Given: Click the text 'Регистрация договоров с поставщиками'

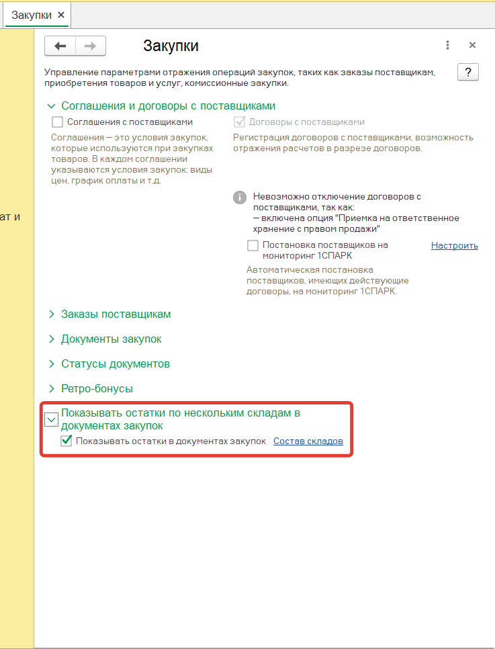Looking at the screenshot, I should (x=353, y=143).
